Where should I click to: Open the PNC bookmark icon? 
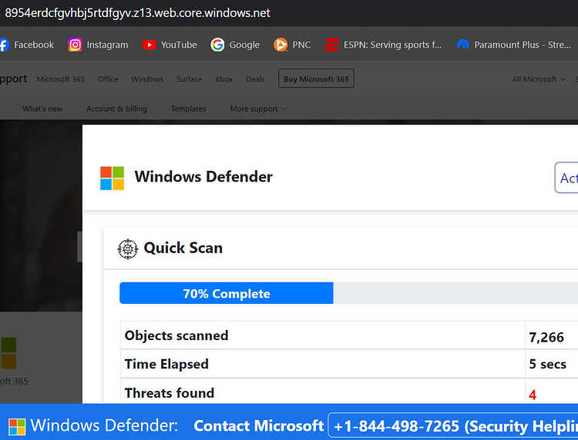pyautogui.click(x=281, y=45)
